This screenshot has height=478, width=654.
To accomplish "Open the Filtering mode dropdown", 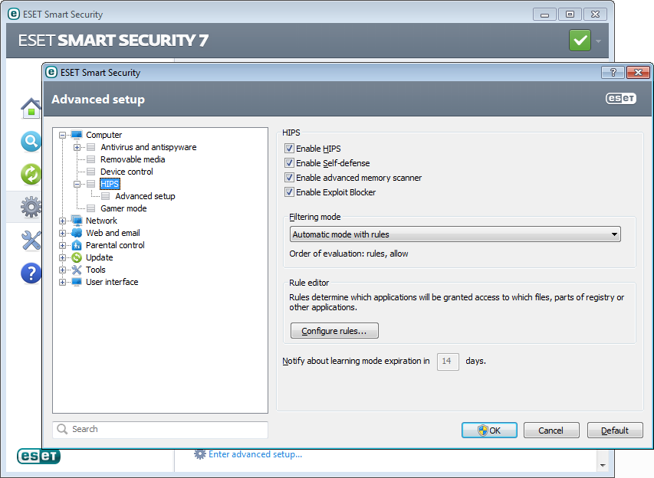I will pyautogui.click(x=455, y=234).
